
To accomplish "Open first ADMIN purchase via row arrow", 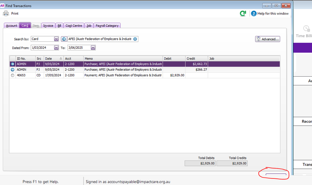I will (12, 64).
